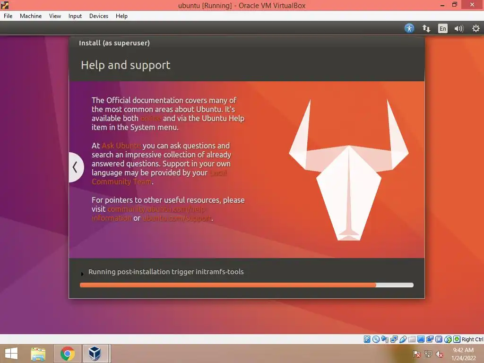
Task: Open Windows network tray icon
Action: point(428,354)
